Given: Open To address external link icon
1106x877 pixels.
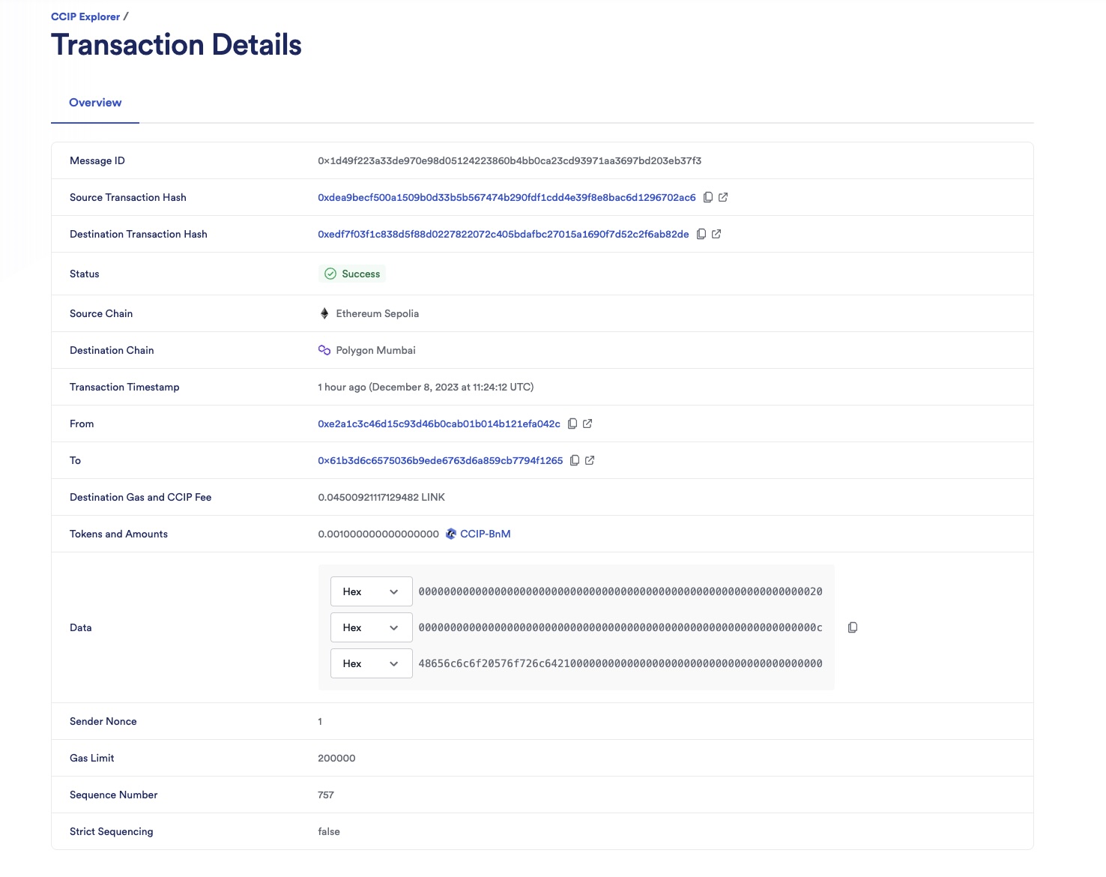Looking at the screenshot, I should tap(590, 461).
